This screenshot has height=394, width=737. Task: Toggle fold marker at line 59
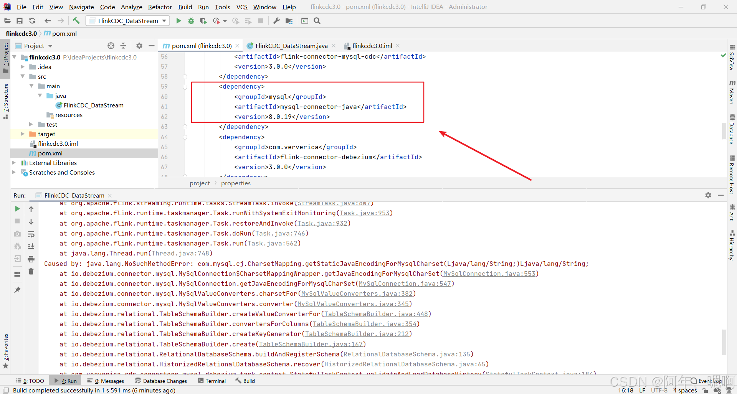pos(185,87)
